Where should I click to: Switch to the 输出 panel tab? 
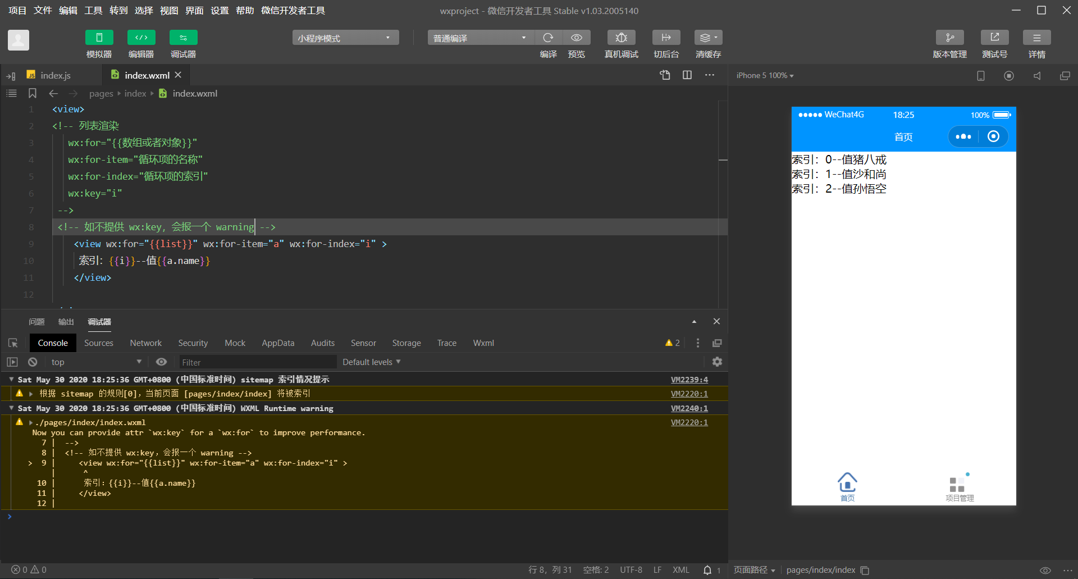click(66, 322)
